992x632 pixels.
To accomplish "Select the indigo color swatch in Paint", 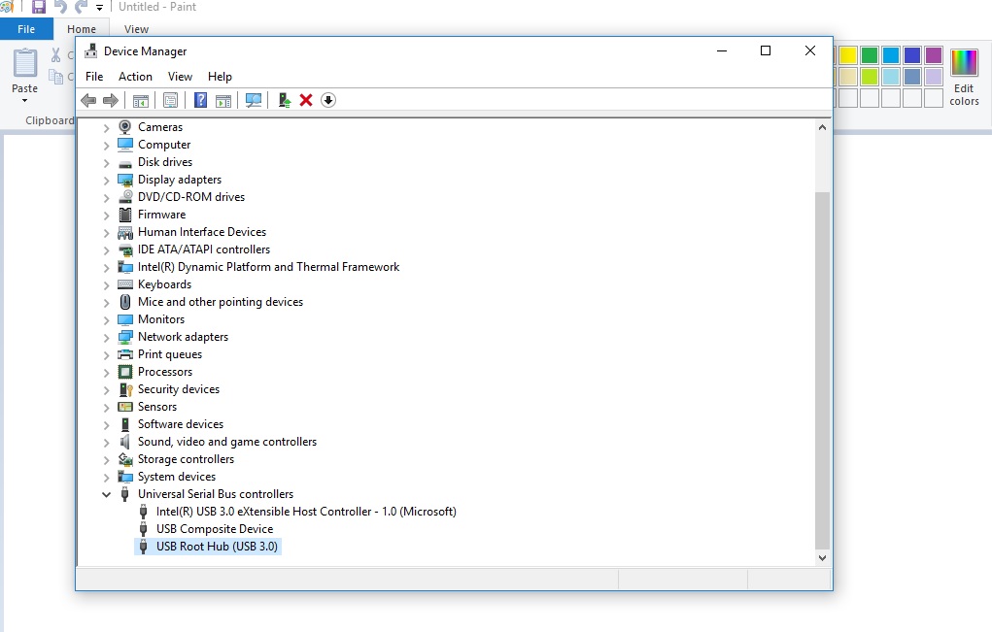I will [x=912, y=55].
